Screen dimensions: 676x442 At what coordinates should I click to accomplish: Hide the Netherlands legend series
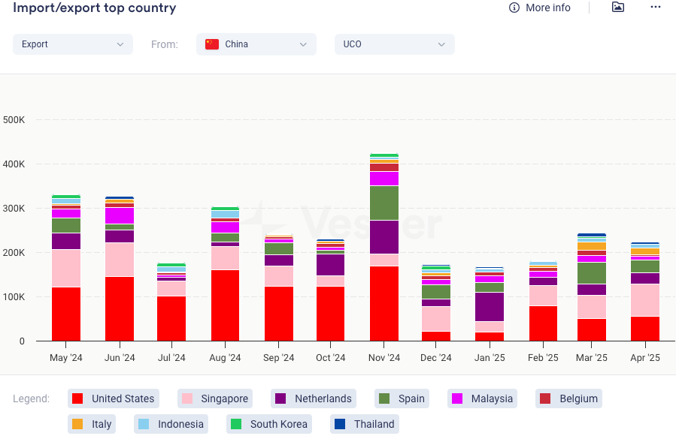click(x=313, y=398)
